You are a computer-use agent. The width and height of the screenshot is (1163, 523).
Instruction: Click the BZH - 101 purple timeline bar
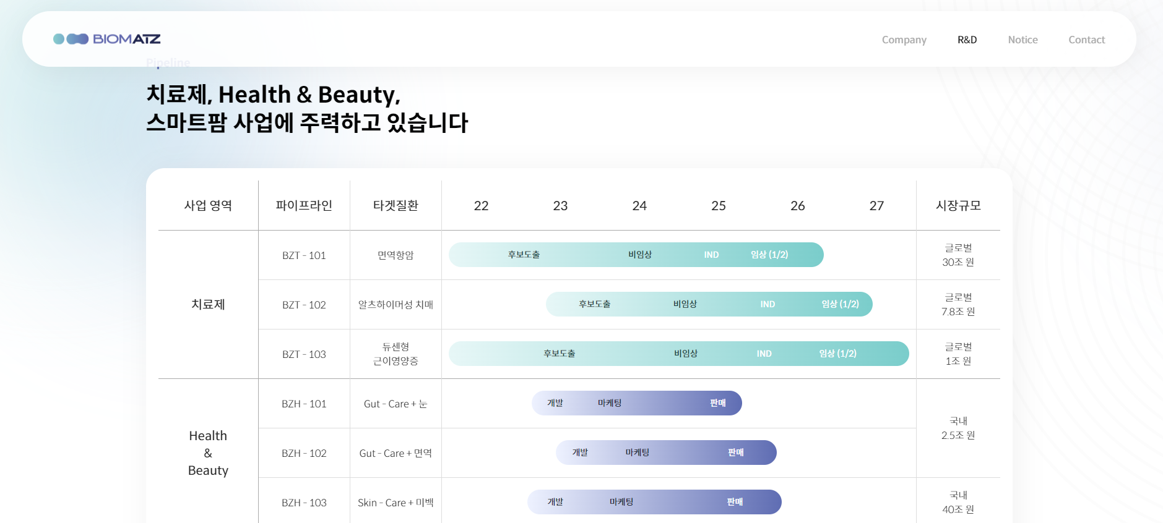coord(636,403)
